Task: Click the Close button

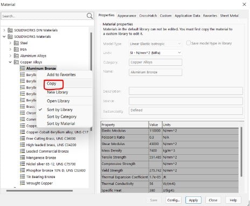Action: coord(213,200)
